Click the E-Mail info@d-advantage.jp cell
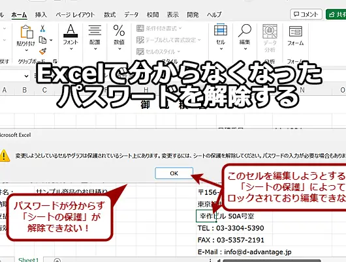Image resolution: width=346 pixels, height=262 pixels. pos(245,252)
